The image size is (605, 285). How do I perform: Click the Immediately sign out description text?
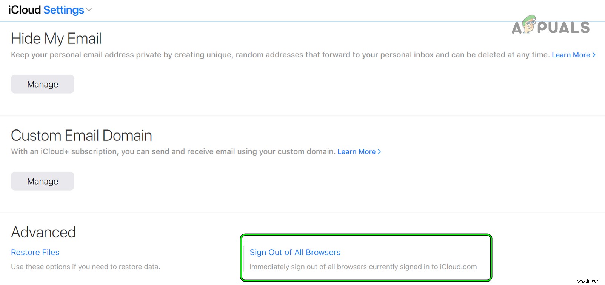pyautogui.click(x=363, y=267)
